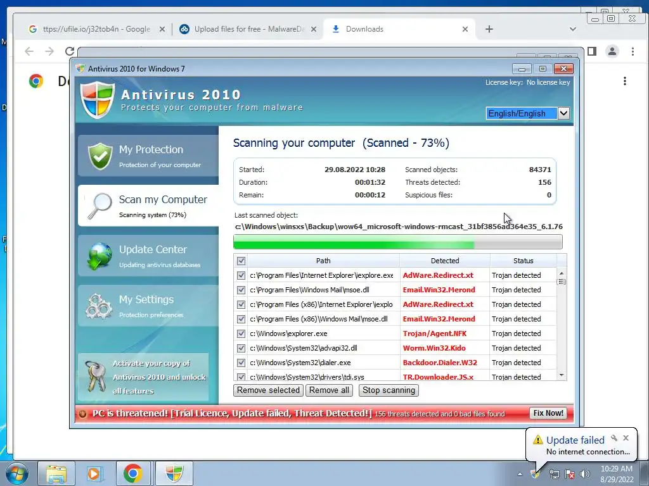This screenshot has height=486, width=649.
Task: Open the Update Center globe icon
Action: [x=100, y=256]
